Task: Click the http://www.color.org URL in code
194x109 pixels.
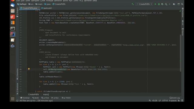Action: [133, 45]
